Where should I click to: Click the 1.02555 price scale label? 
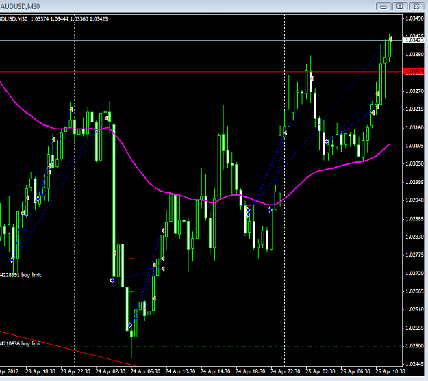click(x=414, y=328)
